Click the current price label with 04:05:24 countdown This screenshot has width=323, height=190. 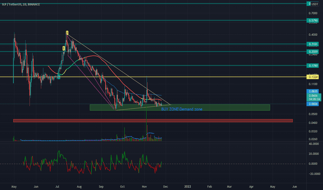314,97
